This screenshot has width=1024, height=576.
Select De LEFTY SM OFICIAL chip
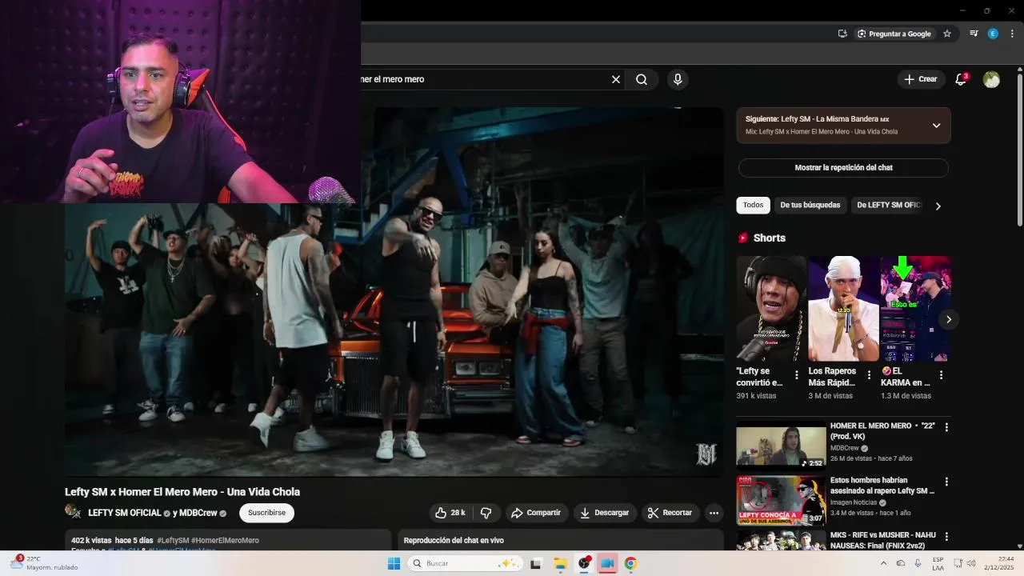click(x=888, y=206)
